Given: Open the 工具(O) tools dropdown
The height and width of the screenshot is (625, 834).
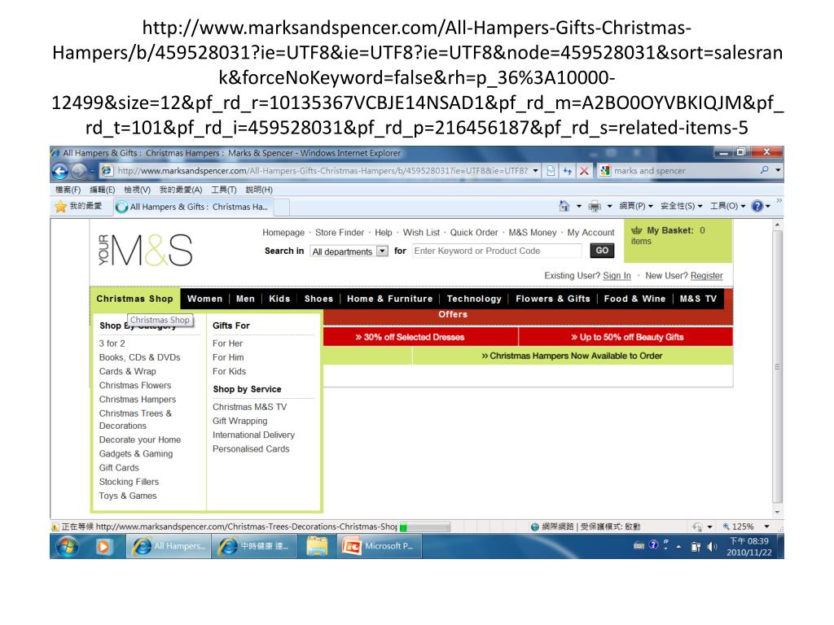Looking at the screenshot, I should tap(727, 206).
